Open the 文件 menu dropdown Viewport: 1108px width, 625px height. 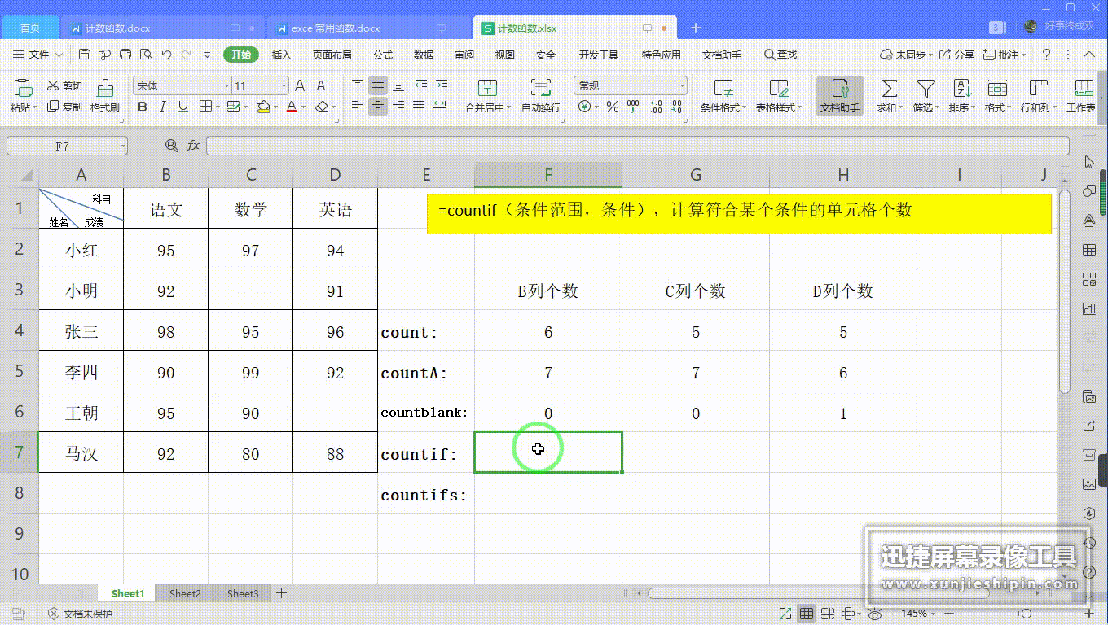tap(38, 55)
